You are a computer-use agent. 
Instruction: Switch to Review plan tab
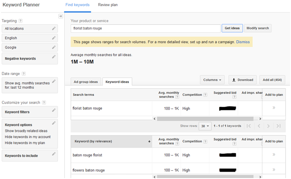tap(108, 5)
